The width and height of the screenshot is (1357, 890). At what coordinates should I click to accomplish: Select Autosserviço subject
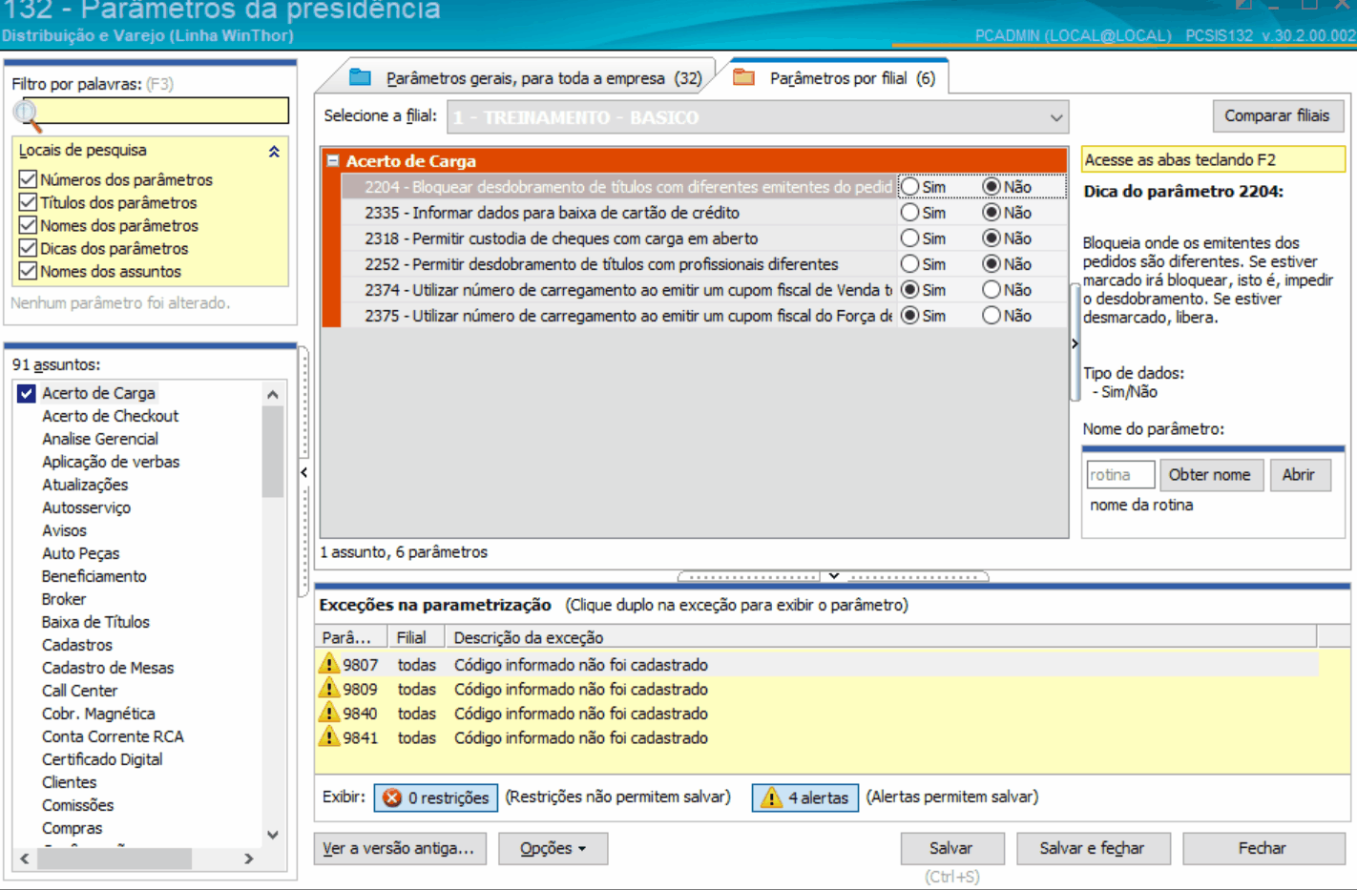(86, 507)
